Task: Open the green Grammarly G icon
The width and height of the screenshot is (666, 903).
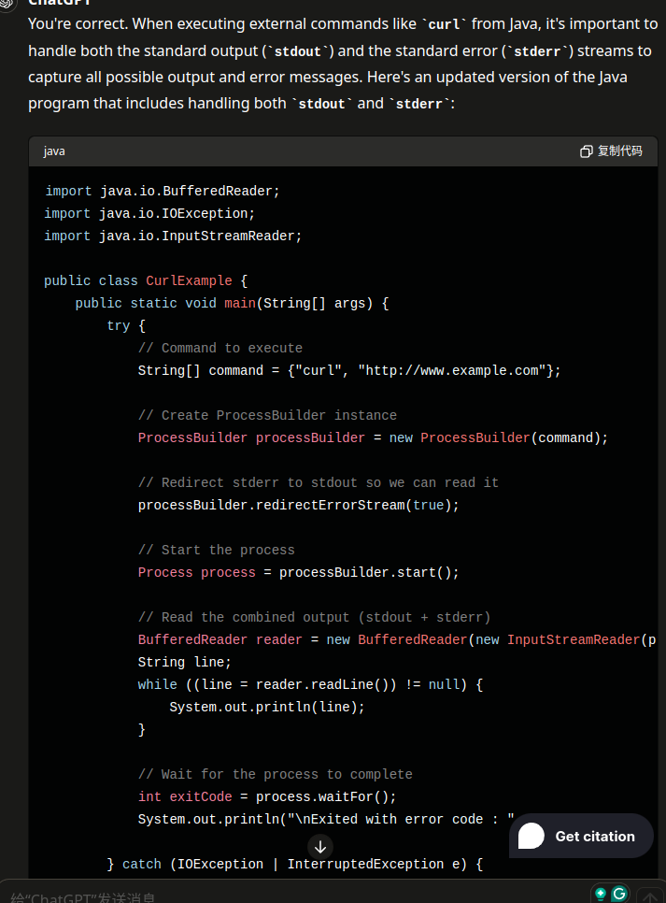Action: 619,894
